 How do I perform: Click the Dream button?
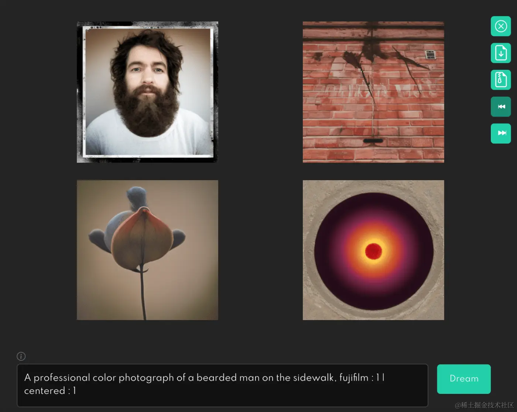point(464,379)
